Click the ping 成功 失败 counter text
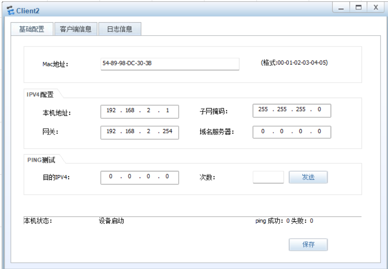Image resolution: width=388 pixels, height=269 pixels. 284,221
